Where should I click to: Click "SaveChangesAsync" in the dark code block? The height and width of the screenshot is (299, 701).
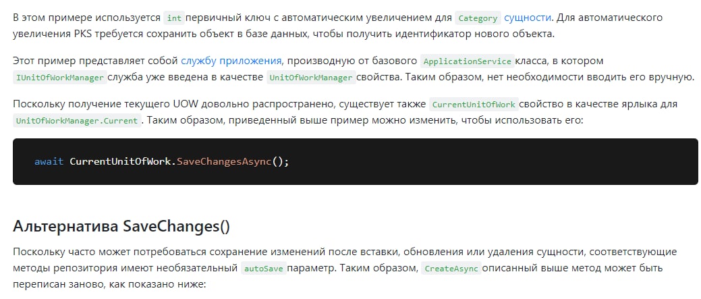224,162
